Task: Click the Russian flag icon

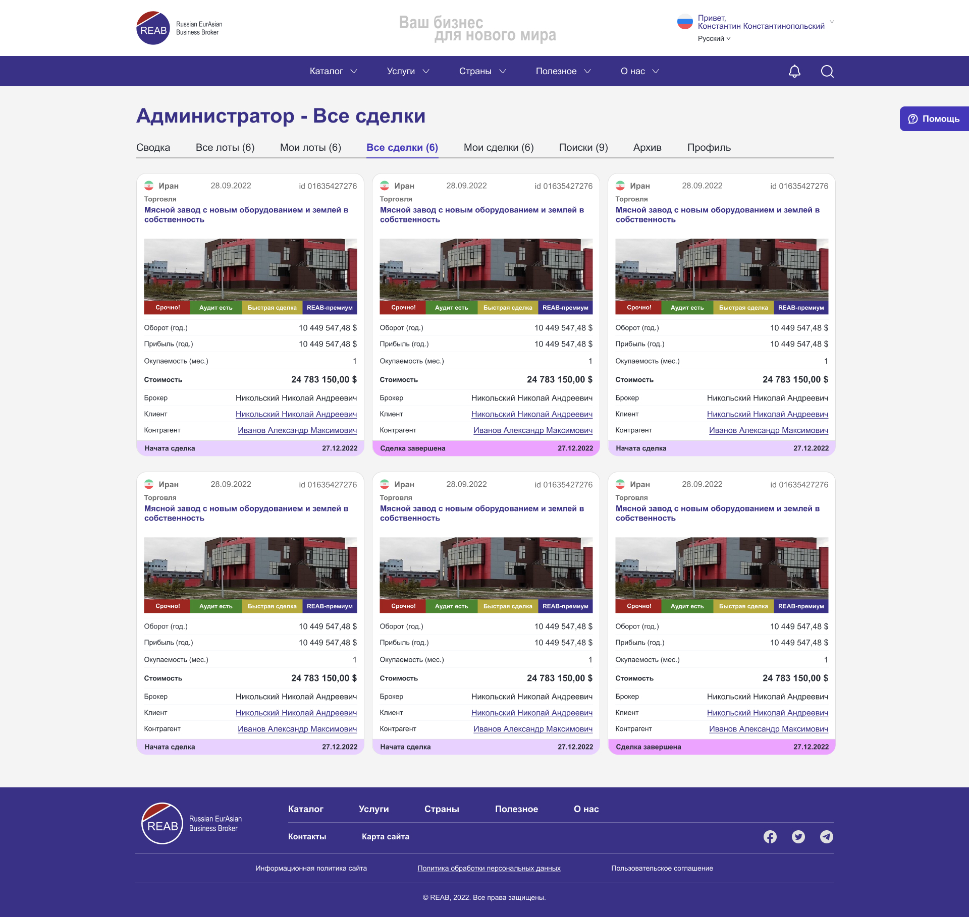Action: [x=684, y=22]
